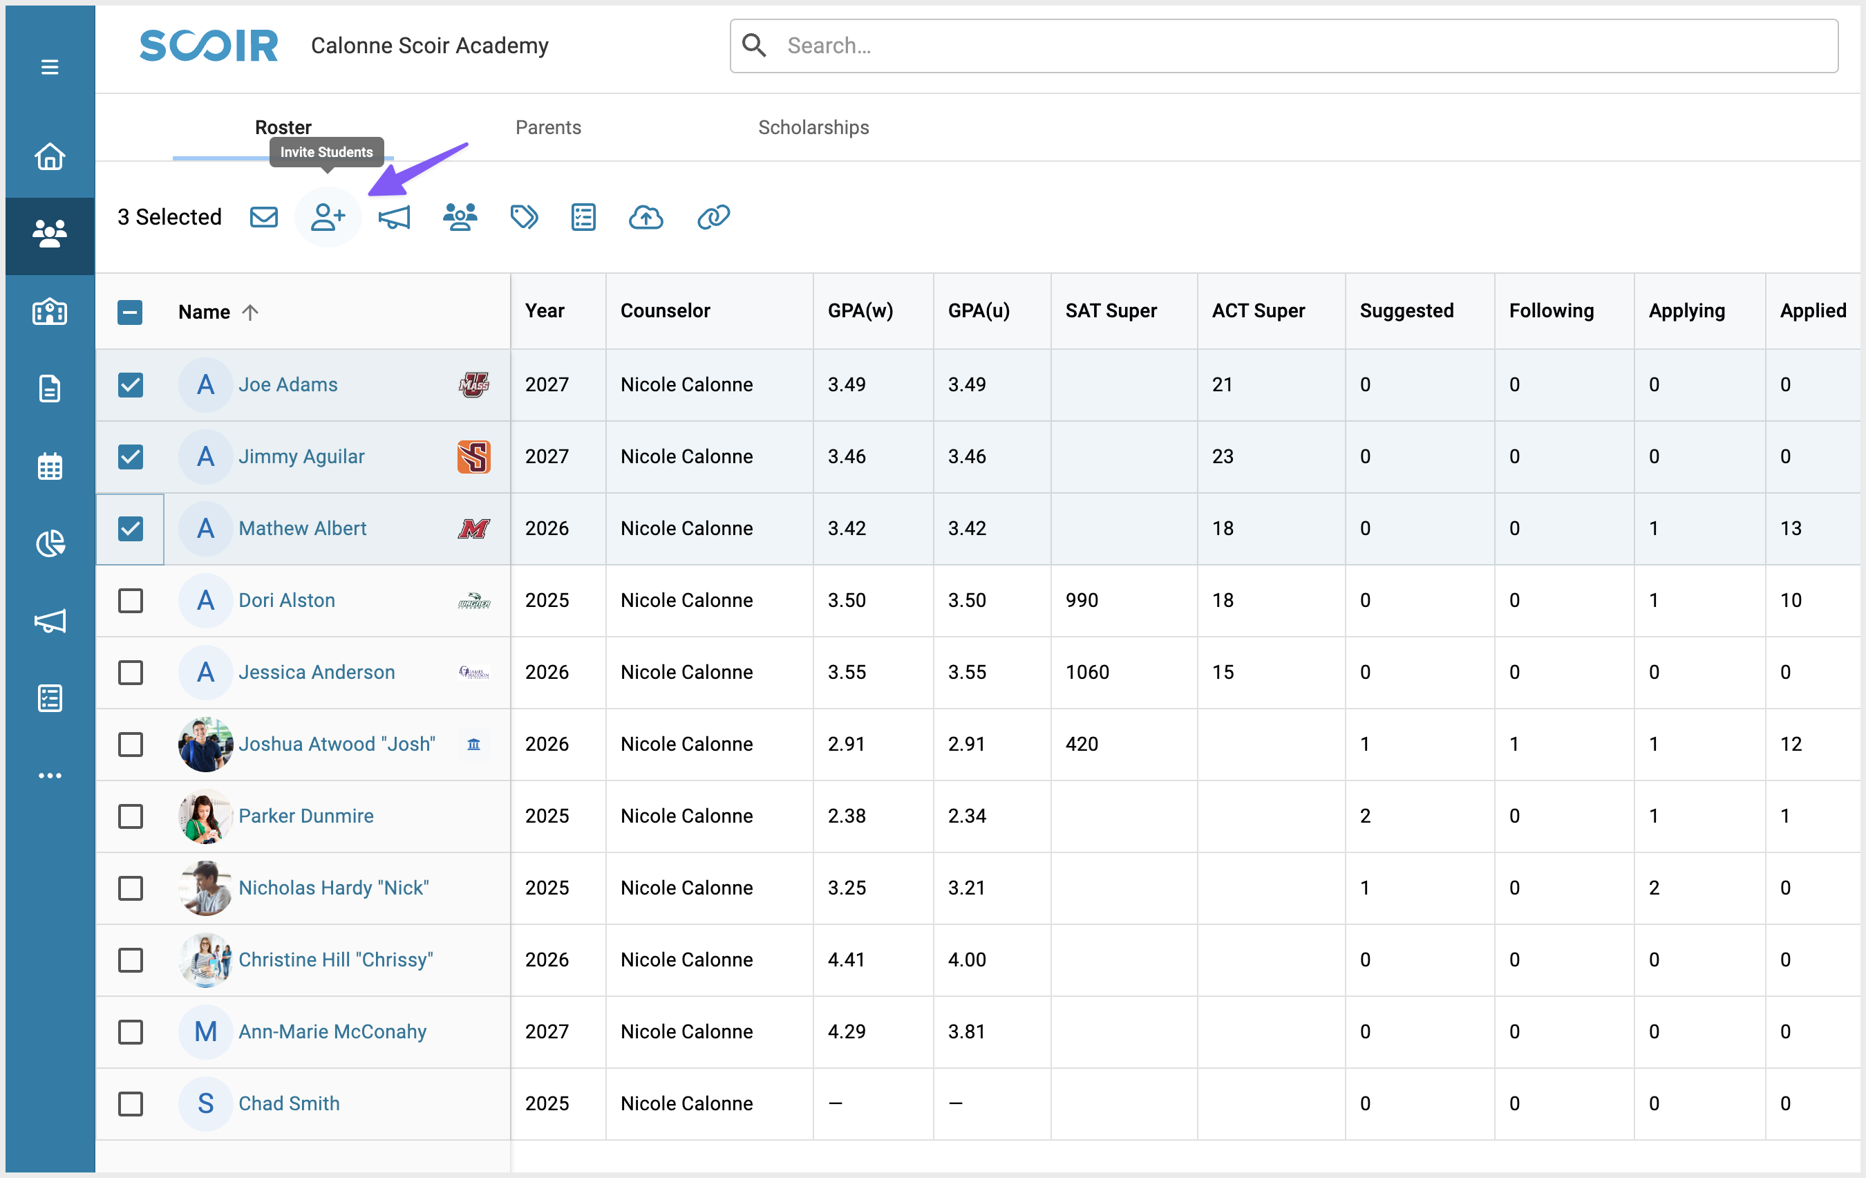Screen dimensions: 1866x1178
Task: Uncheck Joe Adams checkbox
Action: coord(130,384)
